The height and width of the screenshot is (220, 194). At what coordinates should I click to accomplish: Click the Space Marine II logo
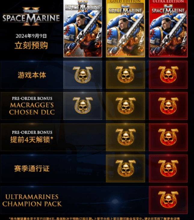click(31, 17)
